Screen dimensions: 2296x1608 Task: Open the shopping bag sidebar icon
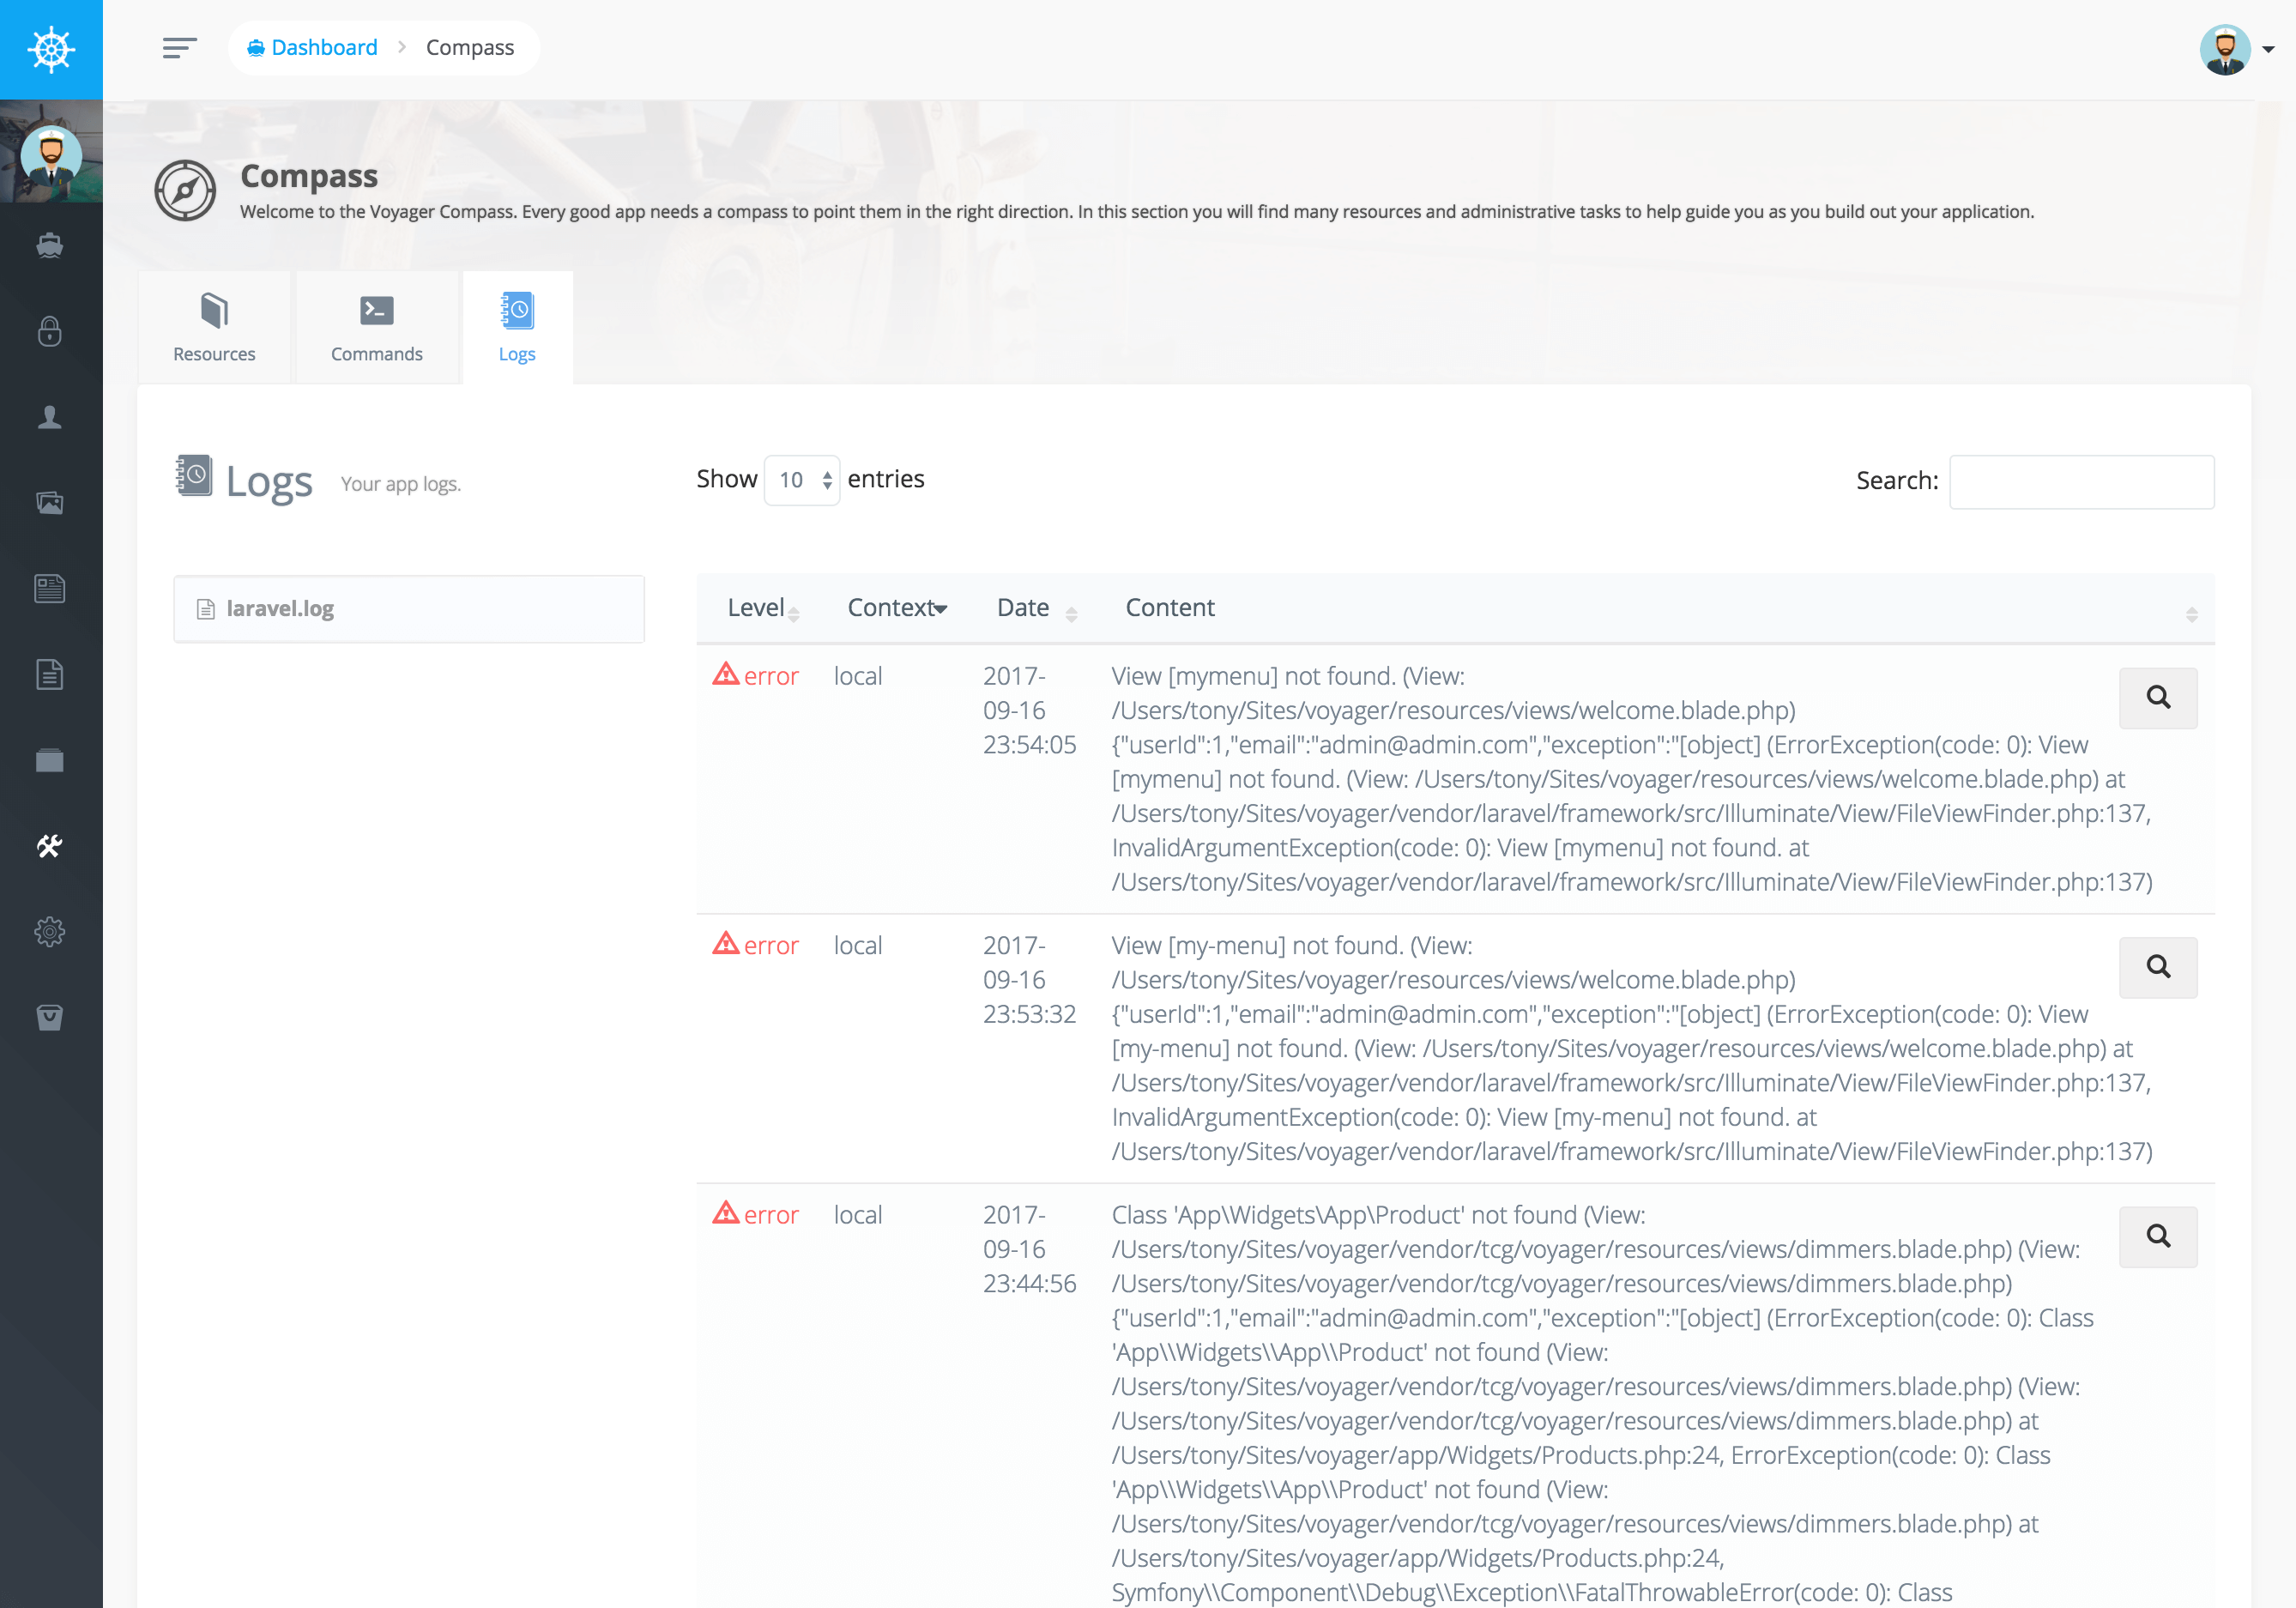(x=50, y=1017)
